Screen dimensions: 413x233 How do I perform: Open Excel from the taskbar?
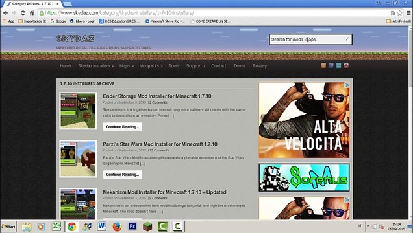[x=56, y=227]
